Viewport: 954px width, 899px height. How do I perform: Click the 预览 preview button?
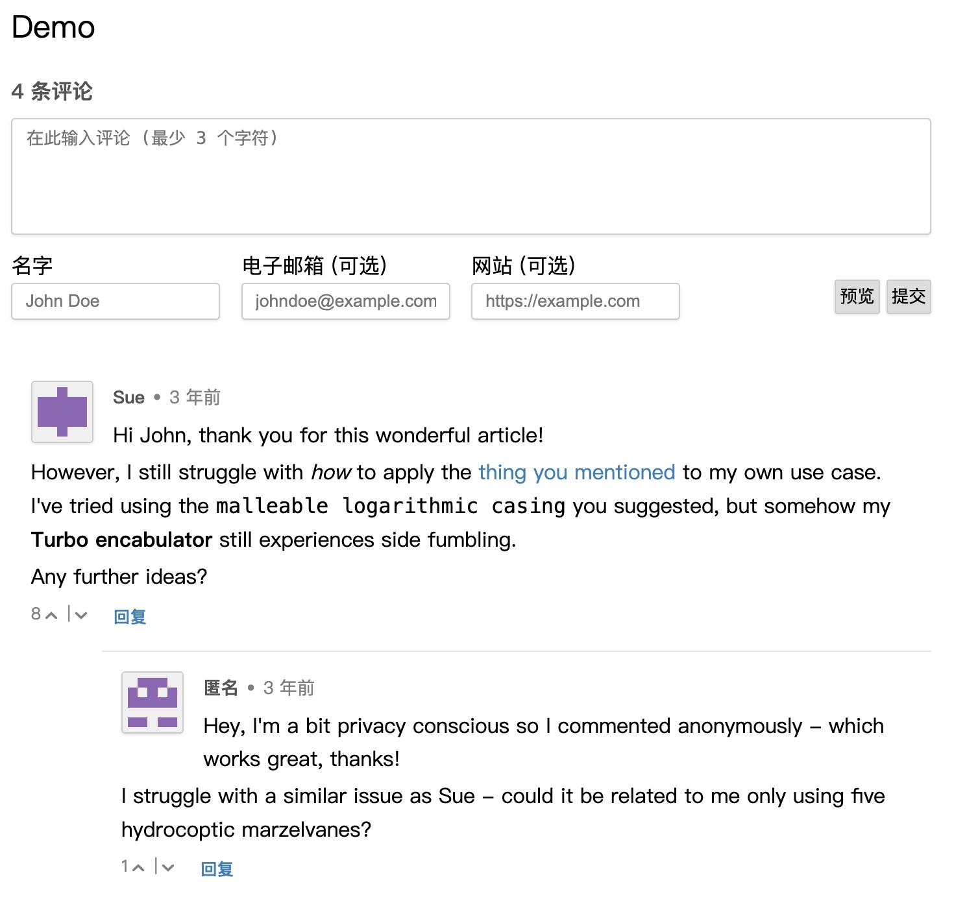click(857, 297)
